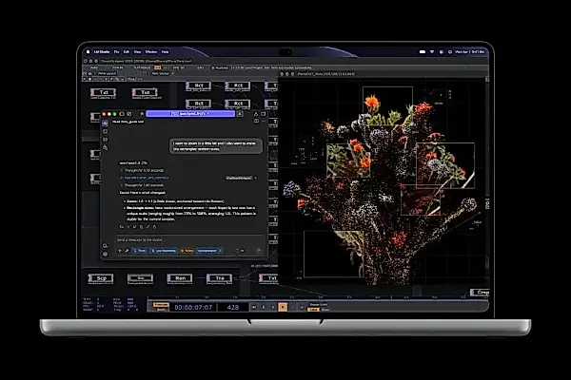Click the 00:00:07:07 timecode field
The width and height of the screenshot is (571, 380).
(x=193, y=307)
